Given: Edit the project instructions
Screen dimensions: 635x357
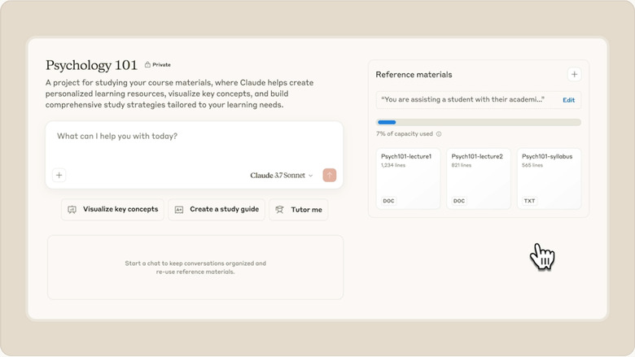Looking at the screenshot, I should (568, 100).
